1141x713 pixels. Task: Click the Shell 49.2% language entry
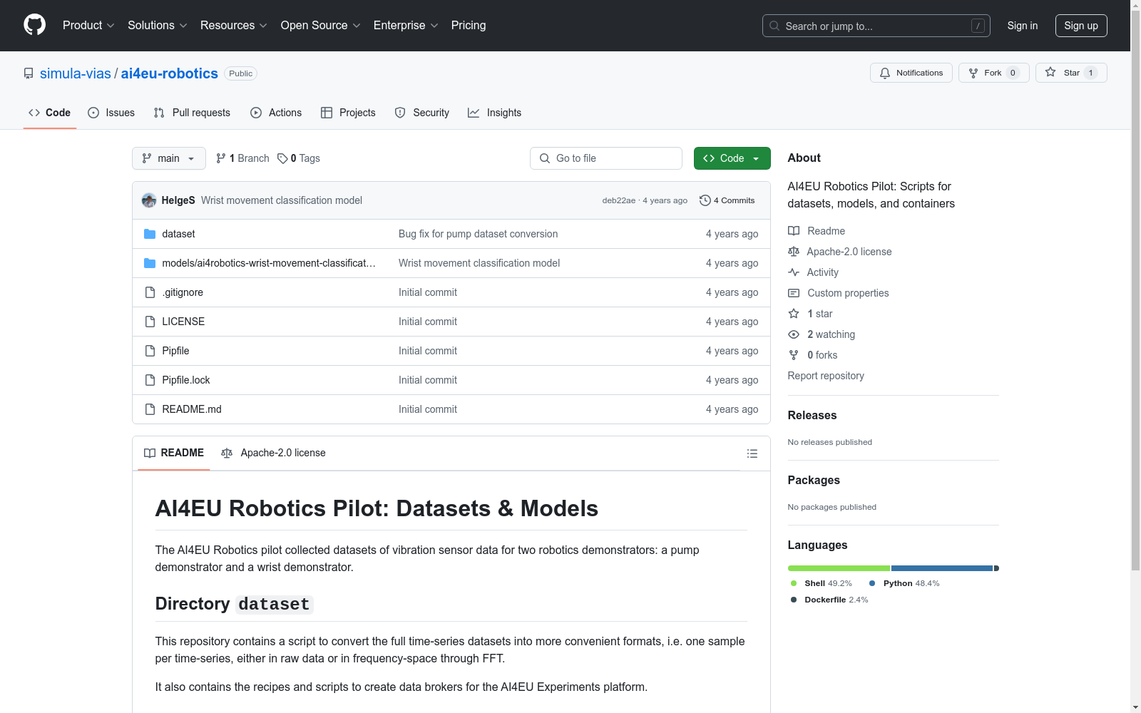[821, 583]
